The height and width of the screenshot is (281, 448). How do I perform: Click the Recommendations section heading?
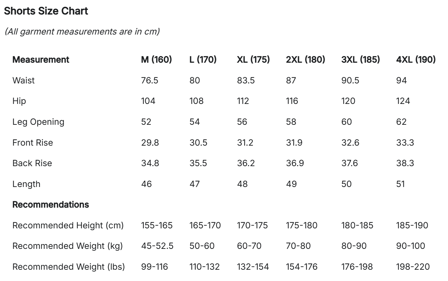click(51, 205)
